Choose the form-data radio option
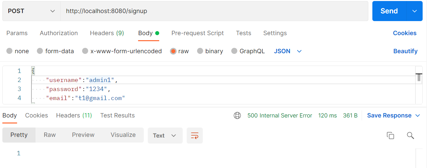Screen dimensions: 428x168 40,51
